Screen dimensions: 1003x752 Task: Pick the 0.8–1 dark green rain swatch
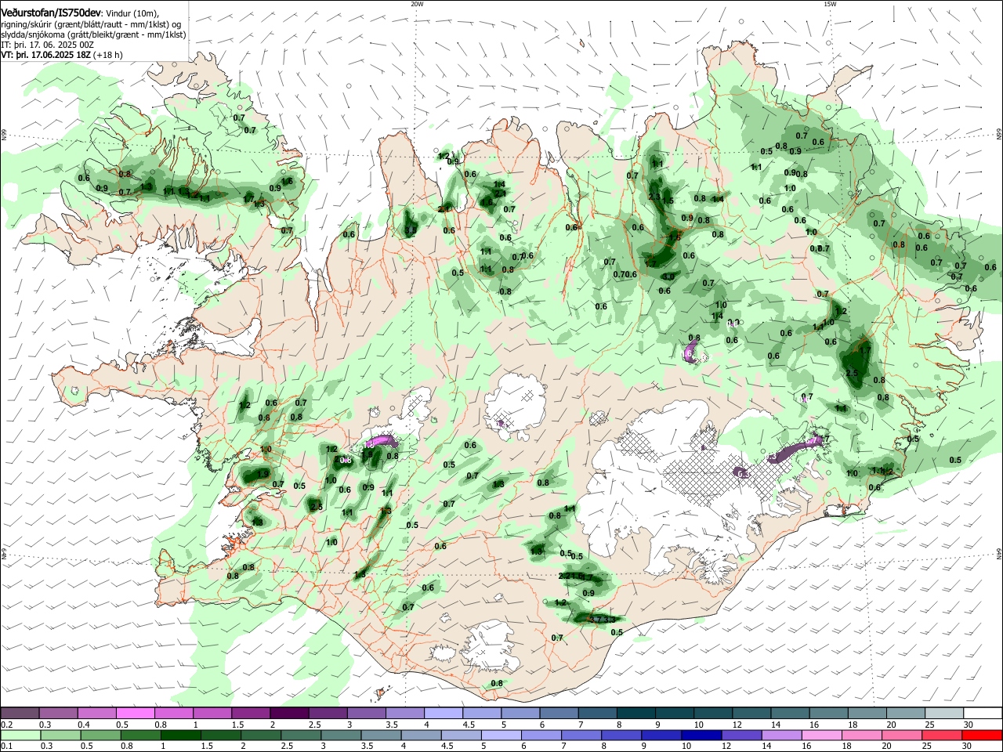tap(140, 735)
